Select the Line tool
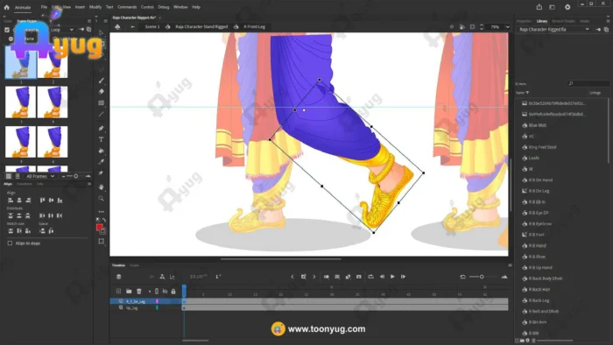 pos(102,114)
